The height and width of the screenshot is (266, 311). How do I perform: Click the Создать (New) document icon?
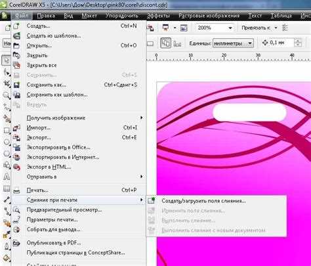pos(16,26)
